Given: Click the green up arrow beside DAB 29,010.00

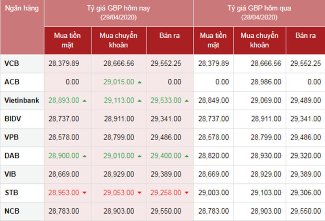Looking at the screenshot, I should (x=140, y=156).
